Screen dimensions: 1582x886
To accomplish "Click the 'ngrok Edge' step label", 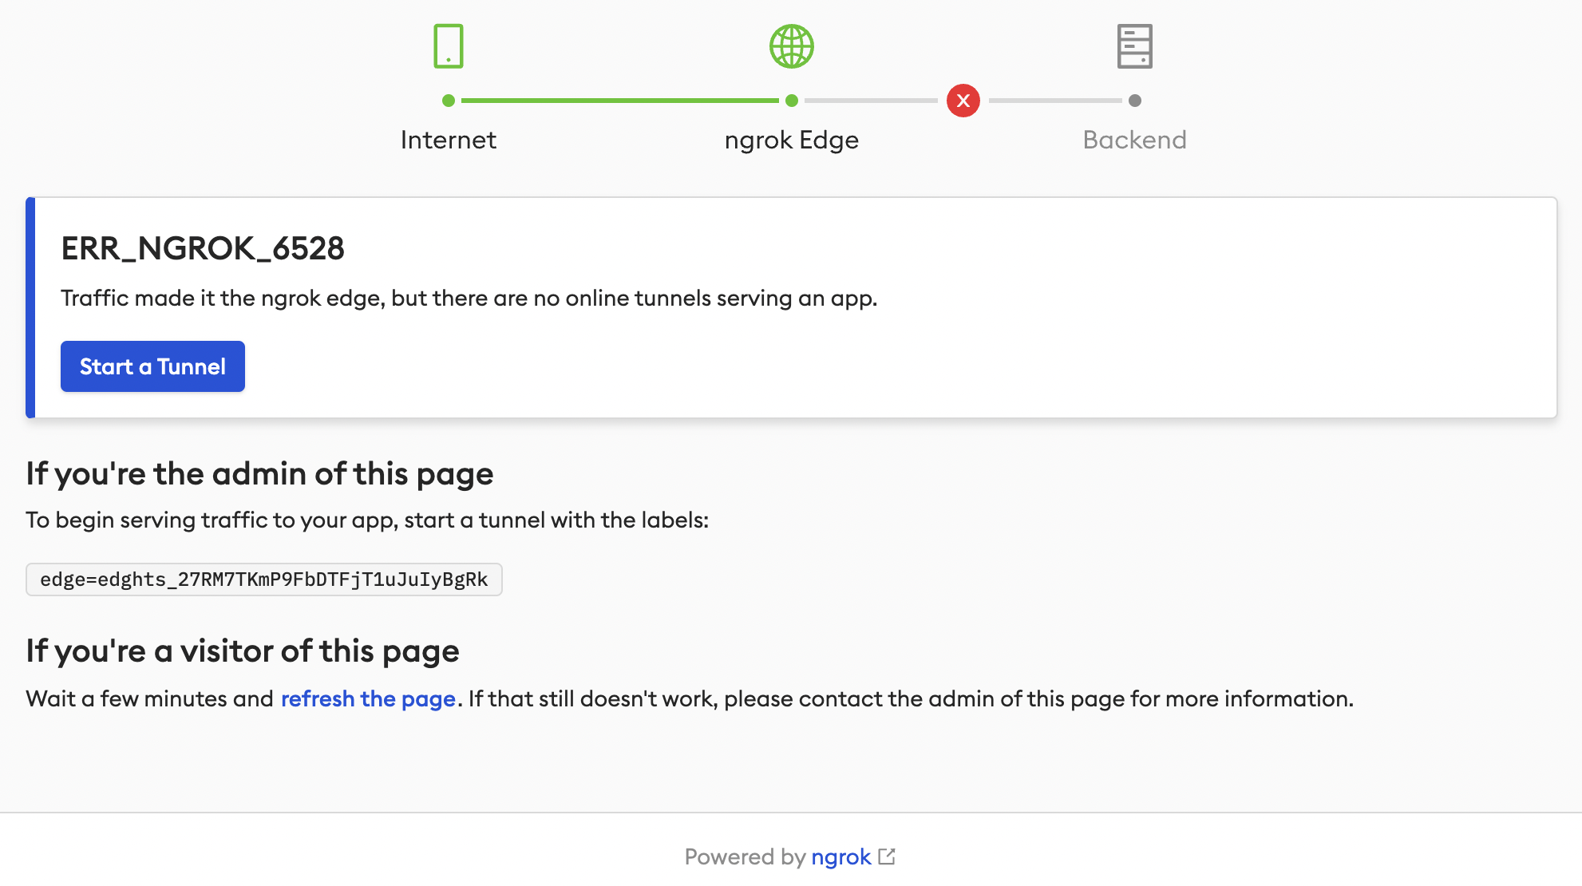I will coord(792,140).
